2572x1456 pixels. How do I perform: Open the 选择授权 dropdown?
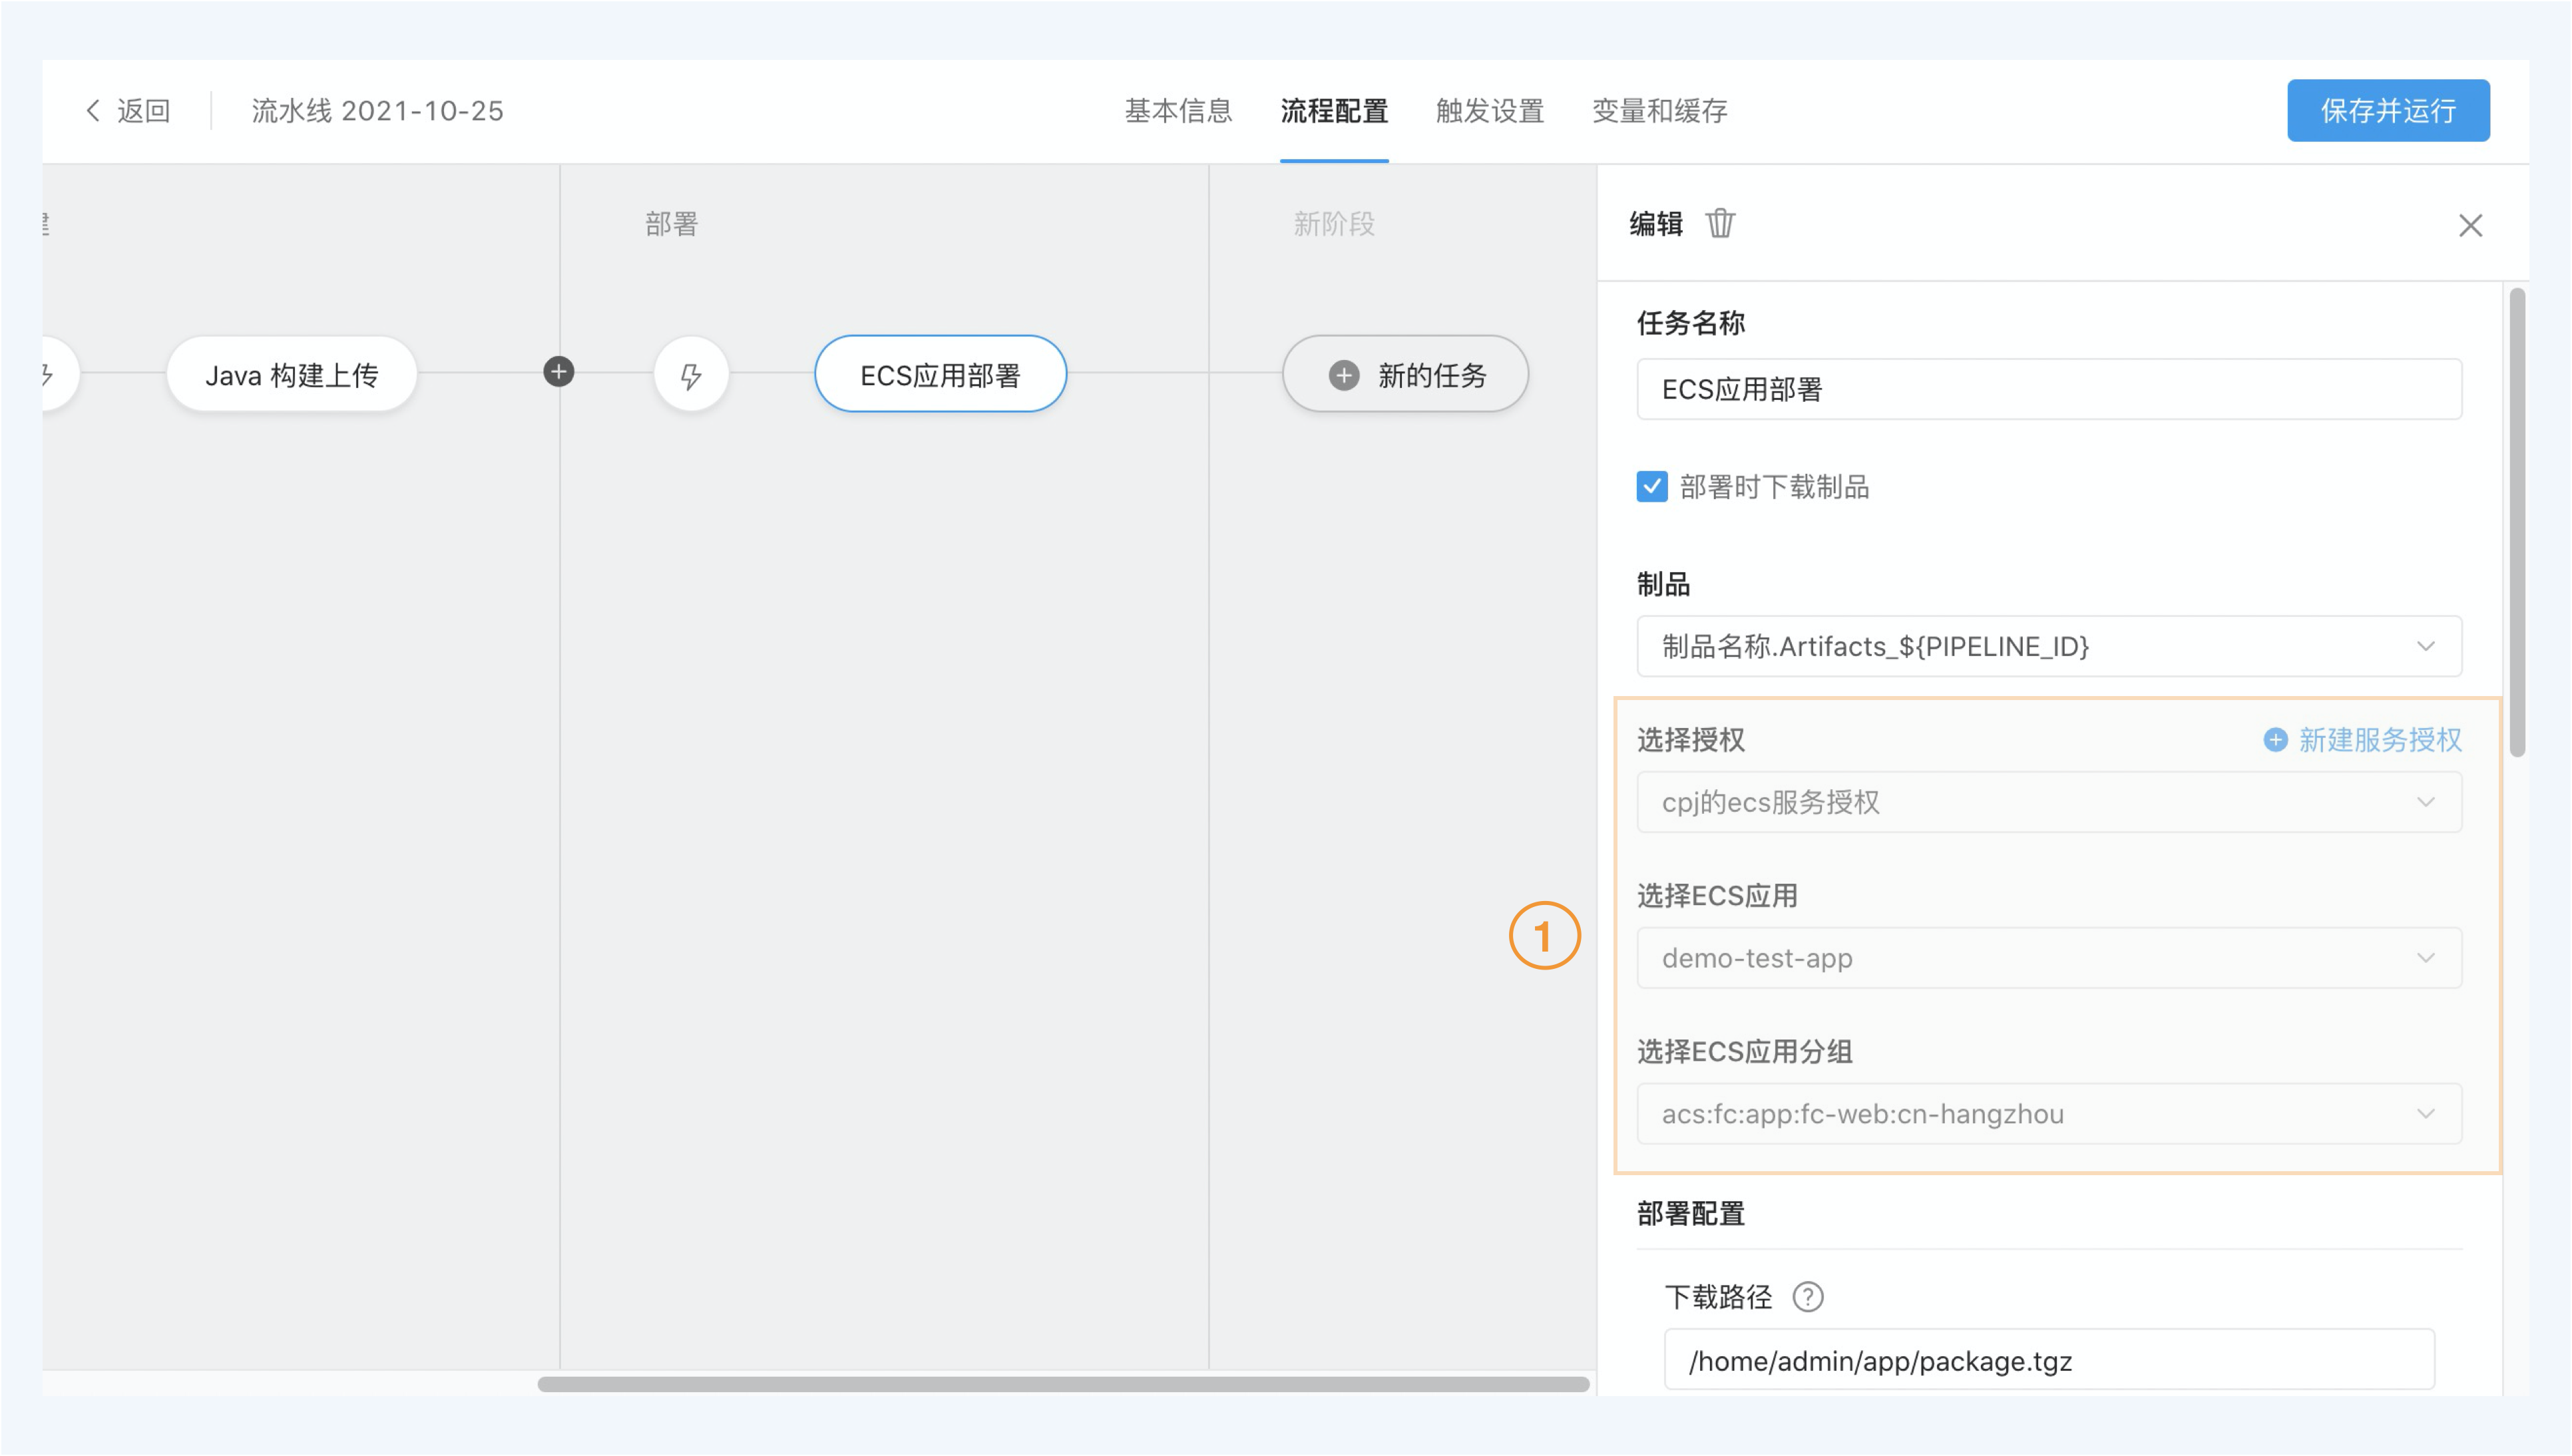click(x=2049, y=802)
